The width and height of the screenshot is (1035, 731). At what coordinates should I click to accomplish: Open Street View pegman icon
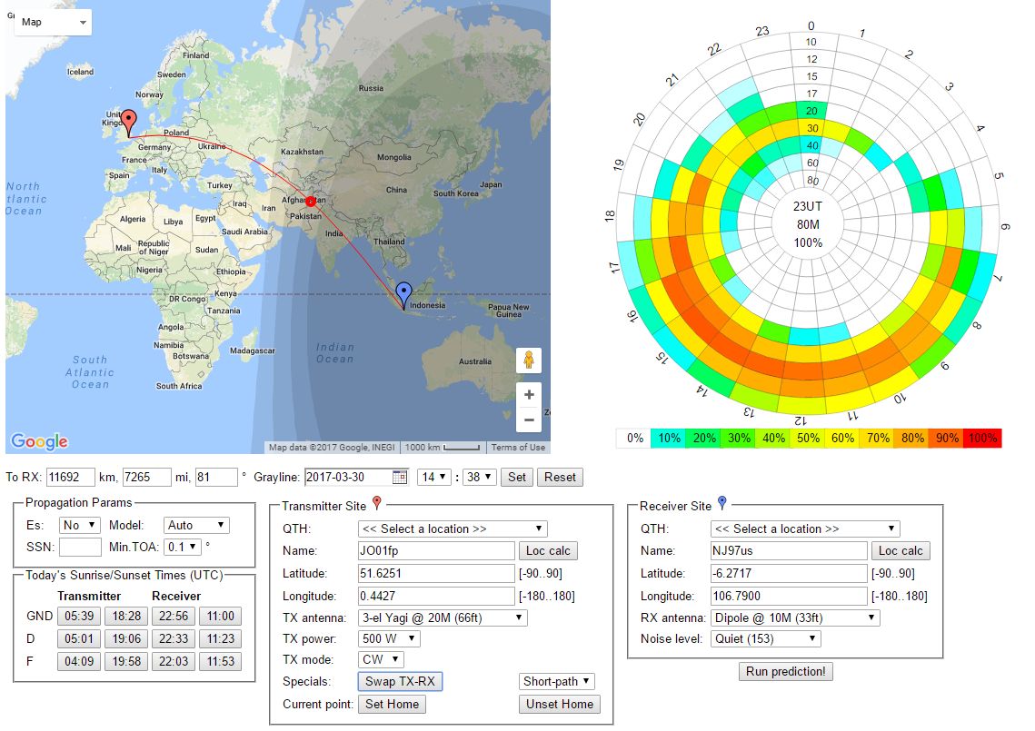[529, 361]
